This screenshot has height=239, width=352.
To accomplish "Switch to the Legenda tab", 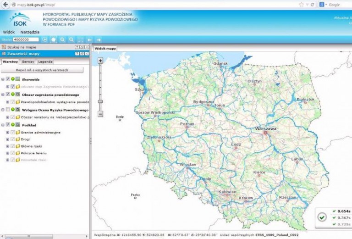I will pyautogui.click(x=45, y=61).
